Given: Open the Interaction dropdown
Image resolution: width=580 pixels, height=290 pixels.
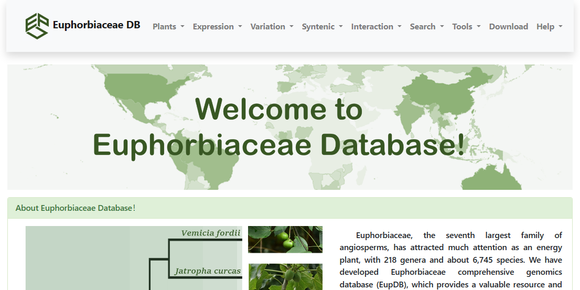Looking at the screenshot, I should point(375,27).
